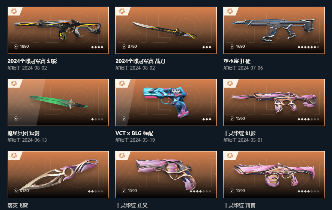Open the 2024全球冠军赛 幻影 rifle thumbnail
This screenshot has width=332, height=210.
(x=58, y=29)
